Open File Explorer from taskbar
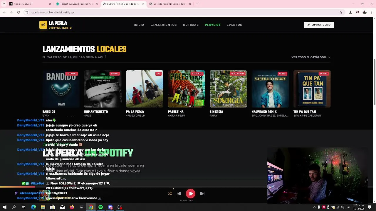 pos(43,207)
